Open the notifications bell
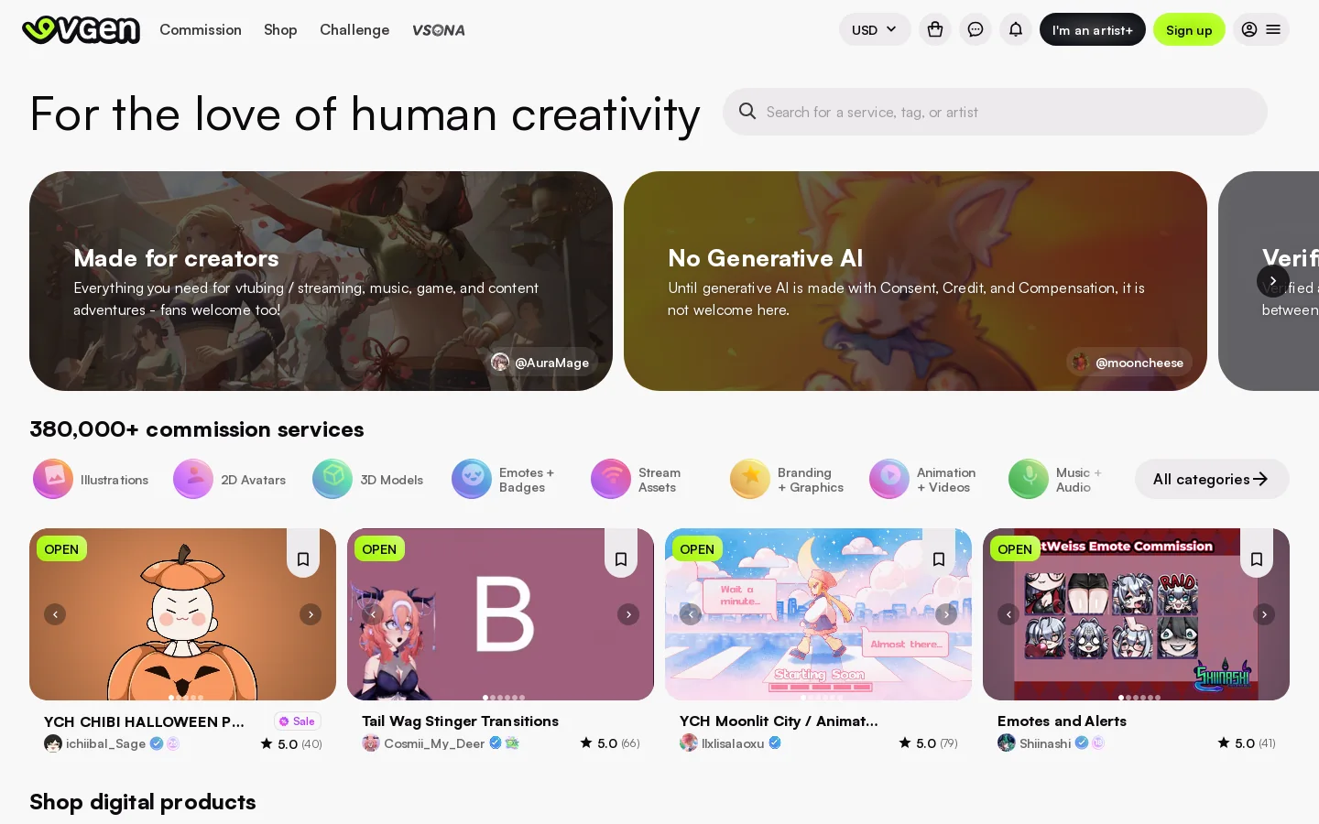Screen dimensions: 1319x824 pyautogui.click(x=1016, y=29)
